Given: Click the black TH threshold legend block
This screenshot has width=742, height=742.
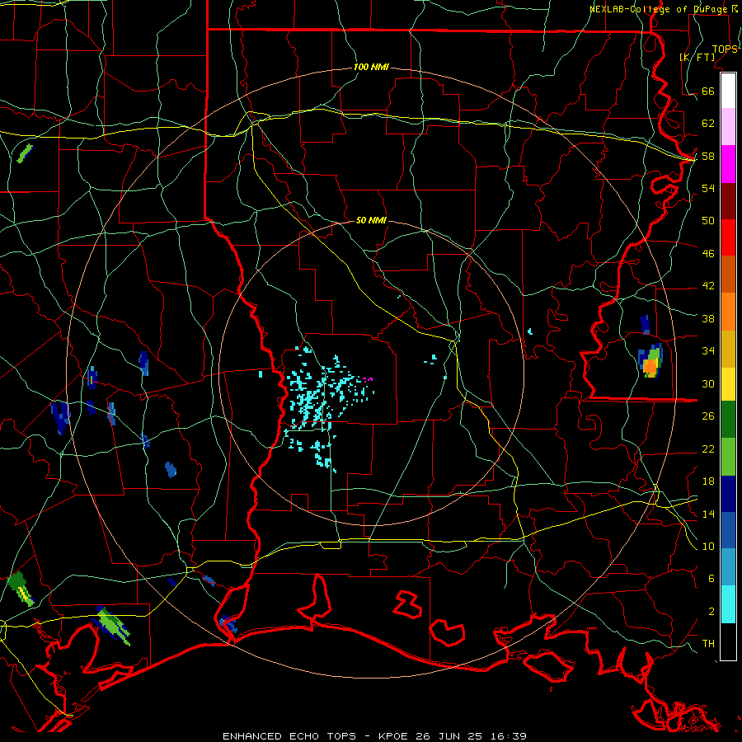Looking at the screenshot, I should coord(728,641).
